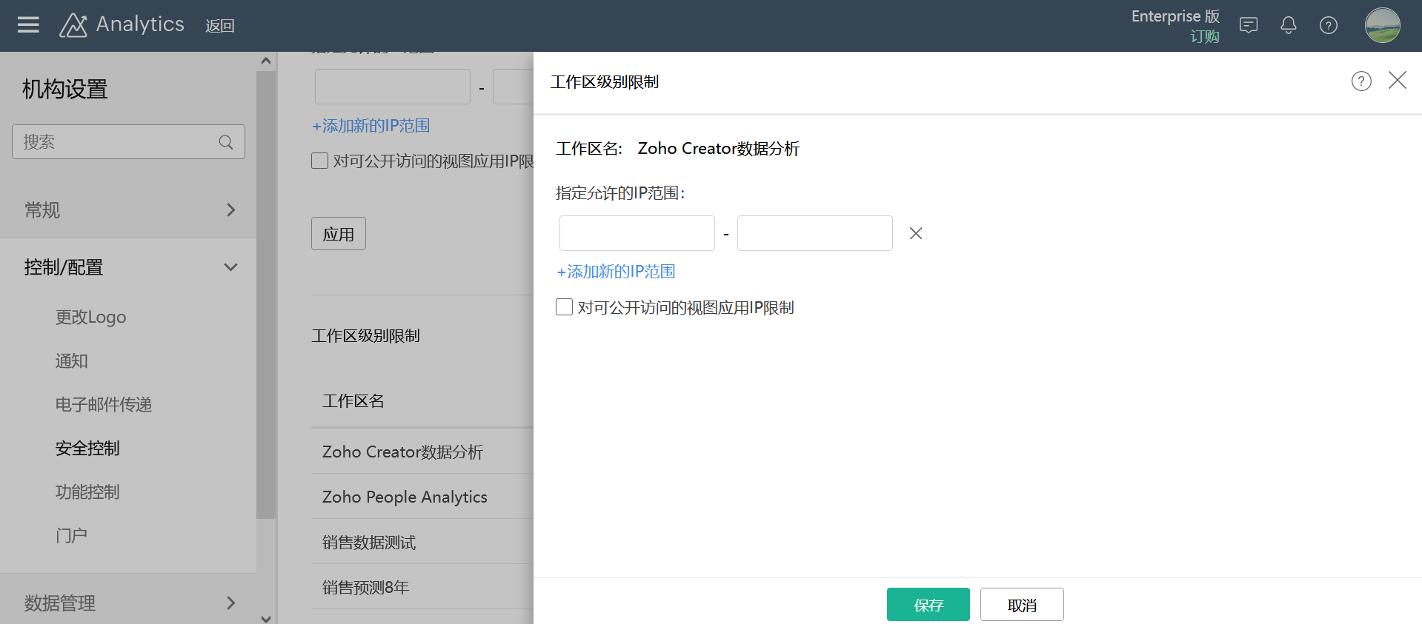
Task: Focus the start IP field in dialog
Action: point(637,233)
